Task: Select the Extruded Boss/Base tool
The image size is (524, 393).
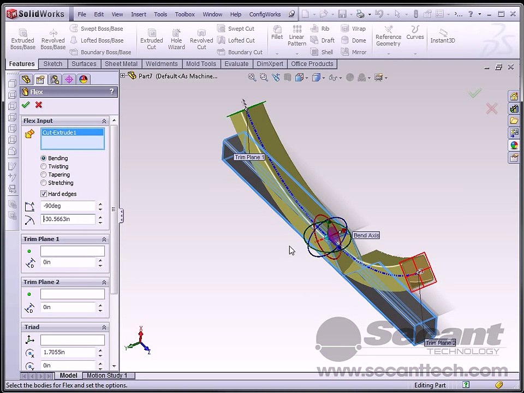Action: [x=23, y=39]
